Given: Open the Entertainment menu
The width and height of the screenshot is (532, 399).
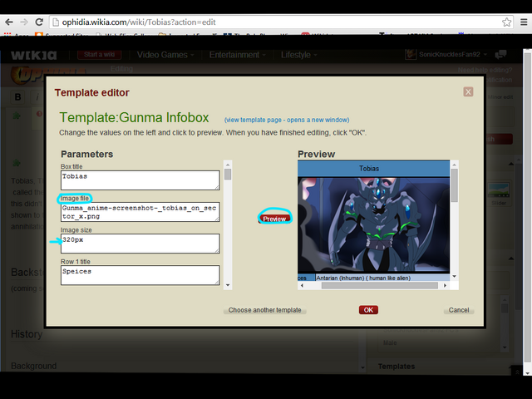Looking at the screenshot, I should click(237, 55).
